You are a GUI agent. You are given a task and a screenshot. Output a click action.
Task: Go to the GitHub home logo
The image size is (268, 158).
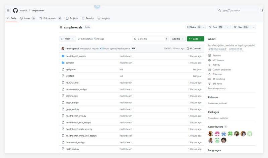[15, 10]
